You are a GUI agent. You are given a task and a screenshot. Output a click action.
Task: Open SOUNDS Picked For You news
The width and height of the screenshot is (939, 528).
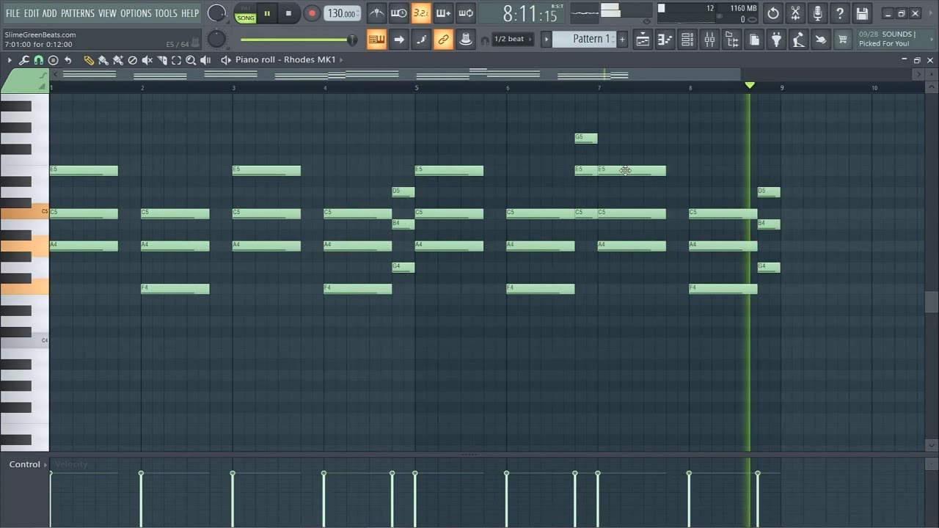(x=888, y=39)
